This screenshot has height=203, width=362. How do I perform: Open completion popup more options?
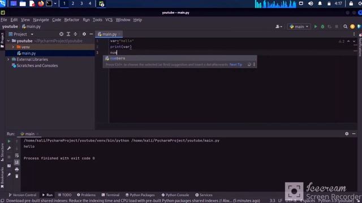coord(254,65)
